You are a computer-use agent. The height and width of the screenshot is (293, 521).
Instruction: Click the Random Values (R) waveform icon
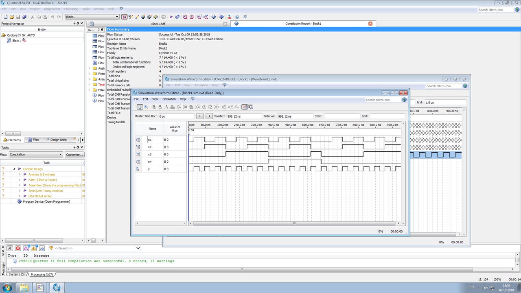[217, 107]
